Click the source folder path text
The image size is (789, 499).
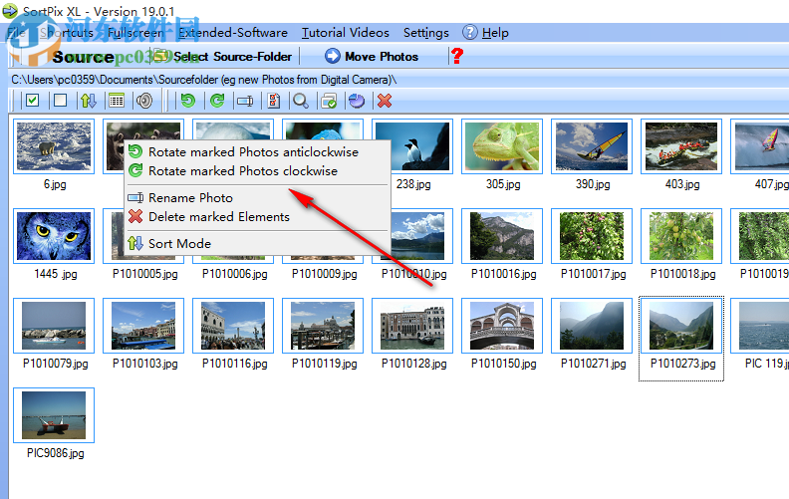204,80
